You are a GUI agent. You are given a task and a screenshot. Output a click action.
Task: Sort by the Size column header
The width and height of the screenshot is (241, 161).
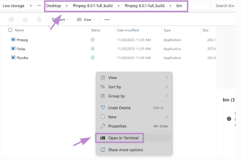(205, 30)
